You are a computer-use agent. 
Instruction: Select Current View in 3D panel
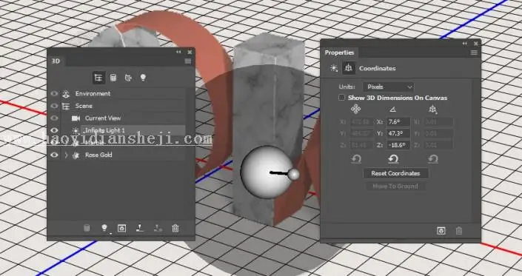[x=102, y=118]
